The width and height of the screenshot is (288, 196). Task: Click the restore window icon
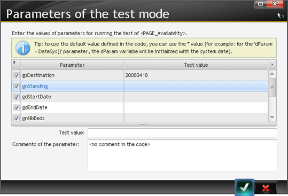[x=260, y=4]
